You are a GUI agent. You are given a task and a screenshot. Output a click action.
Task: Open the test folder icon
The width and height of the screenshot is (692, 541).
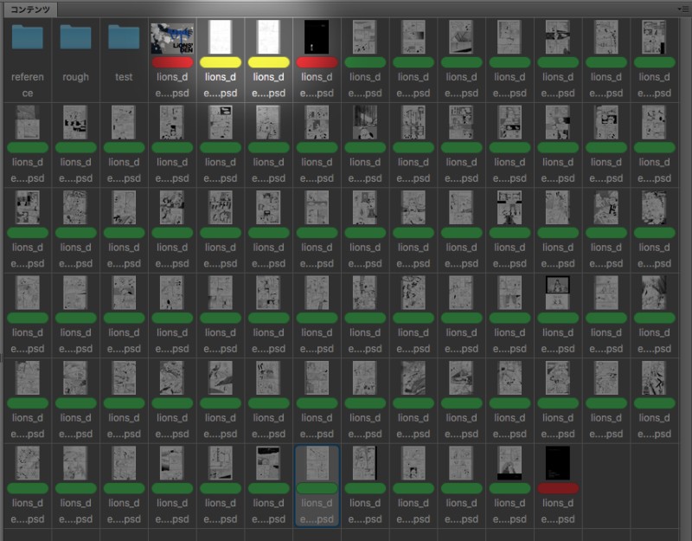coord(124,36)
